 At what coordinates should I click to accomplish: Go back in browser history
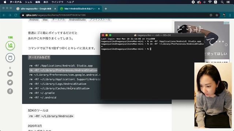pyautogui.click(x=4, y=15)
